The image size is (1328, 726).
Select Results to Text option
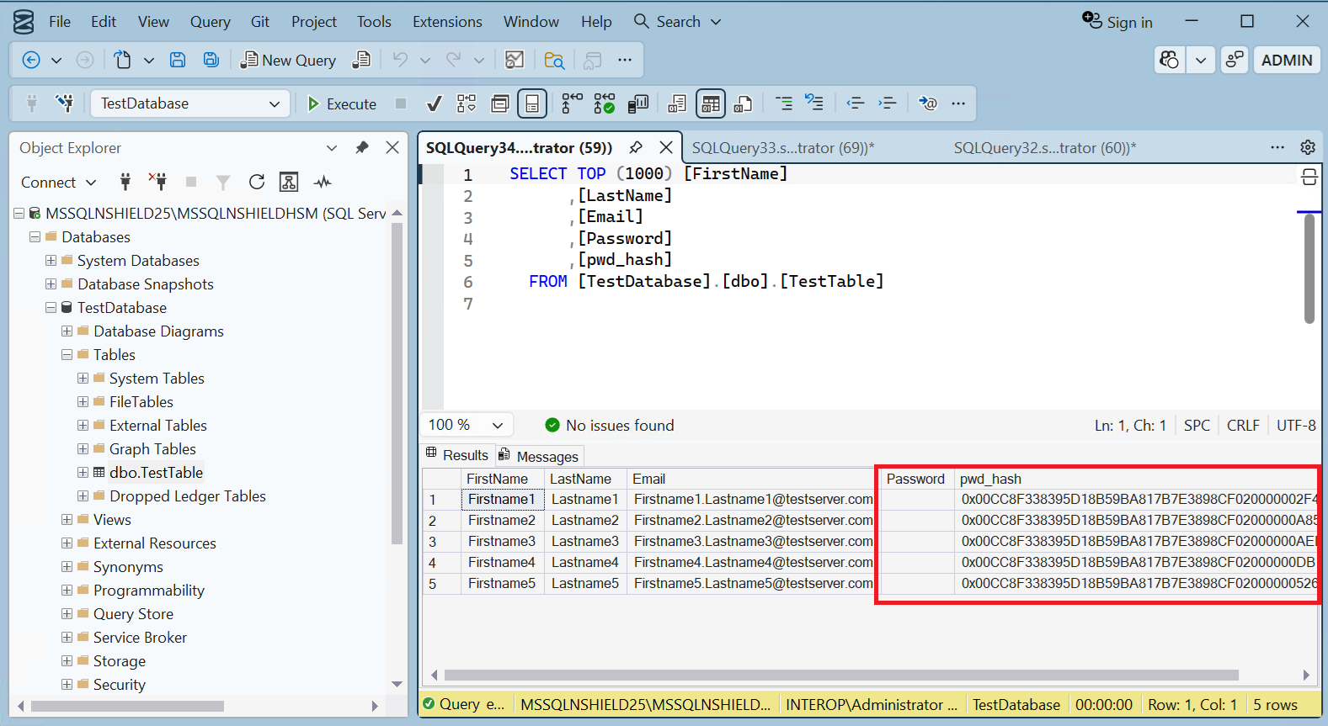click(677, 103)
